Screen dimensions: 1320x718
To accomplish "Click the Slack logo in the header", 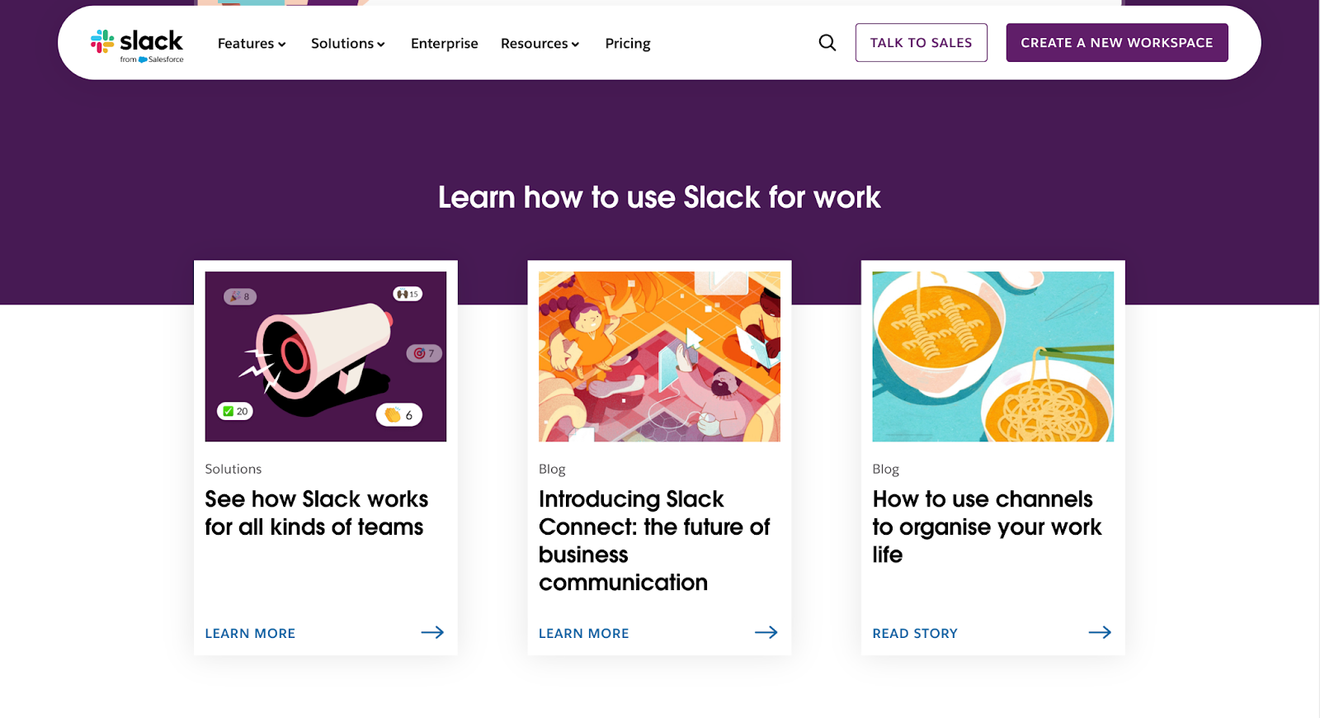I will point(137,45).
